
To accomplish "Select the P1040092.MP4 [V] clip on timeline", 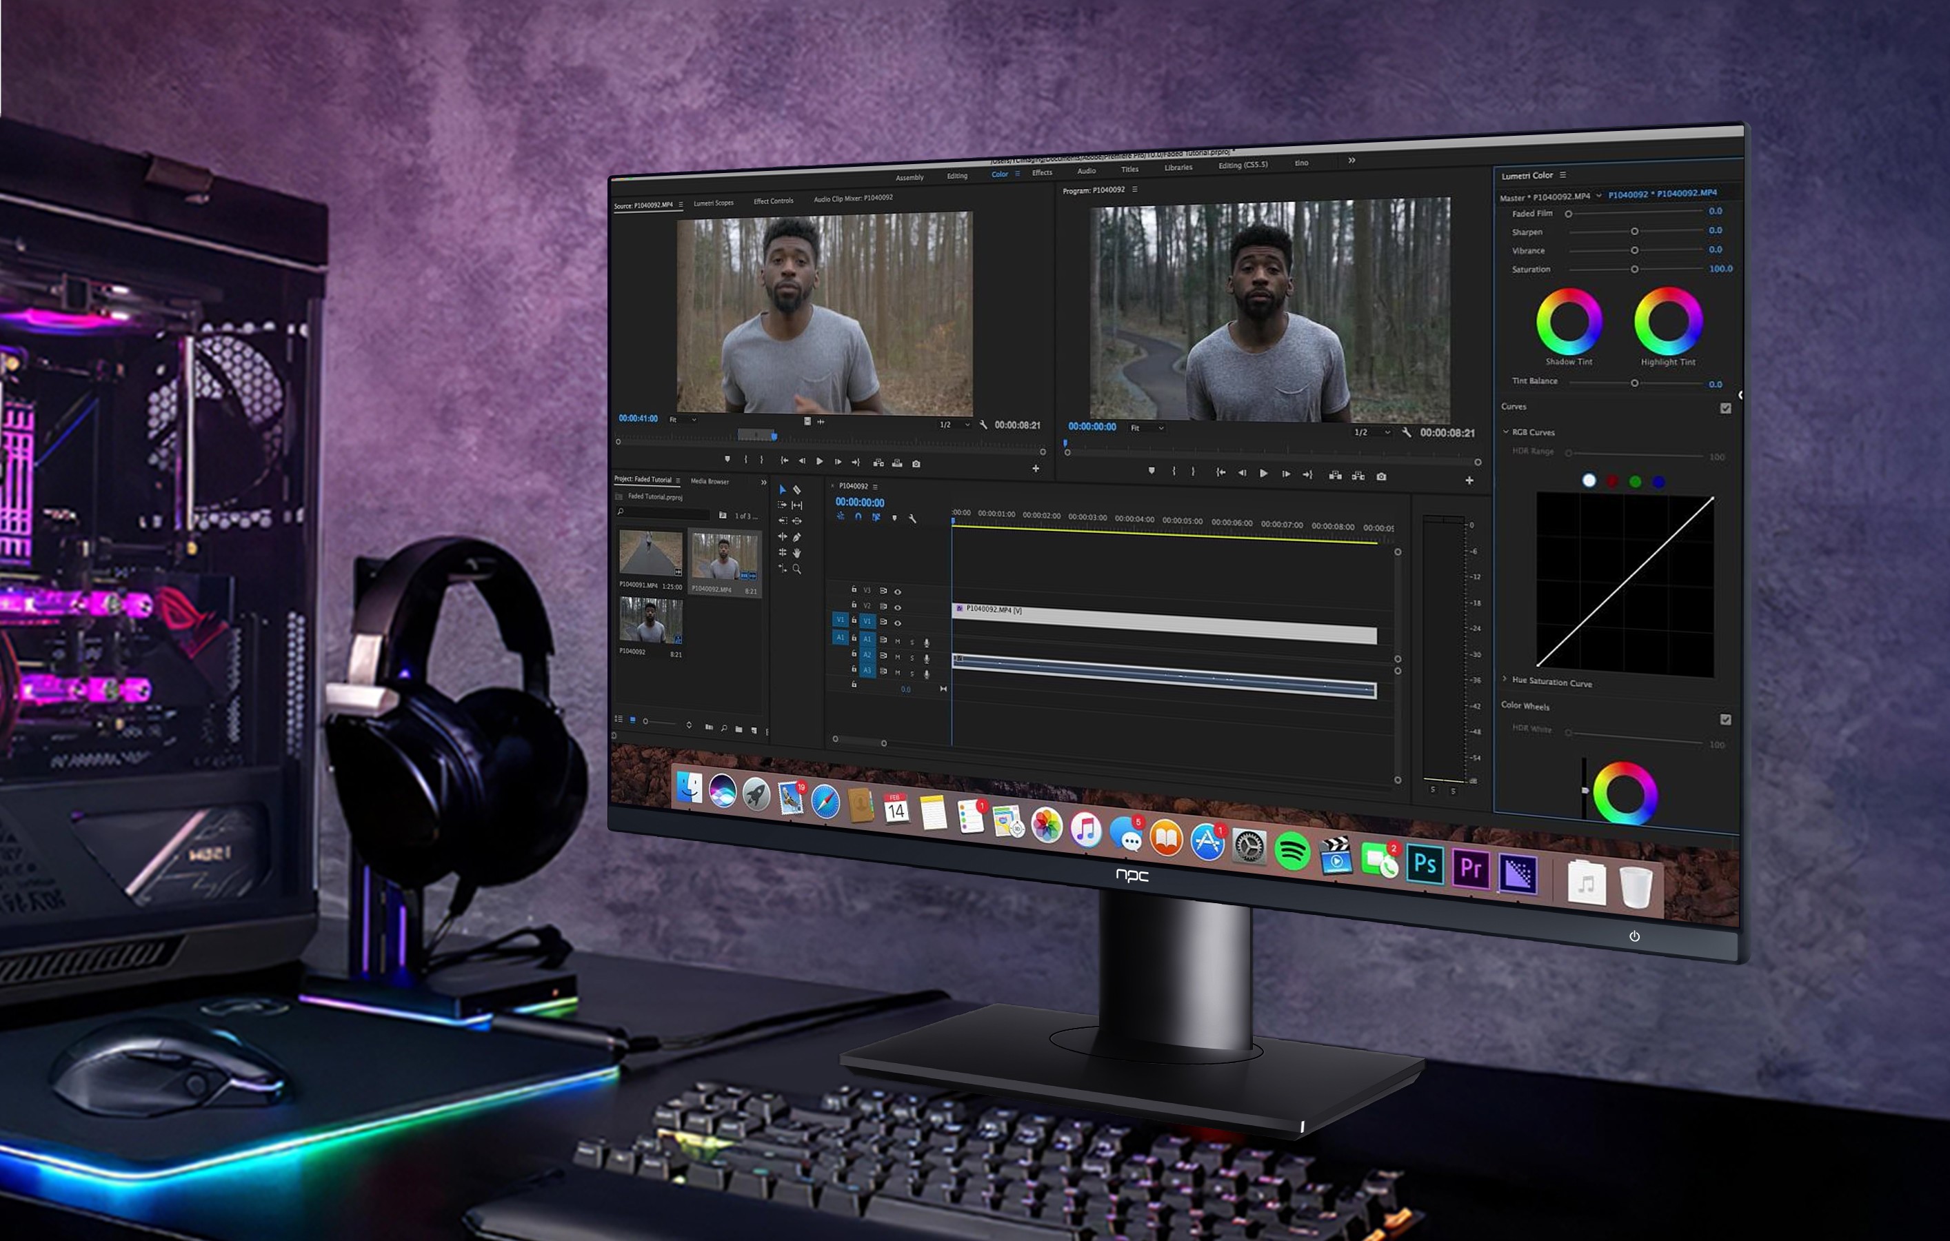I will pyautogui.click(x=1165, y=623).
